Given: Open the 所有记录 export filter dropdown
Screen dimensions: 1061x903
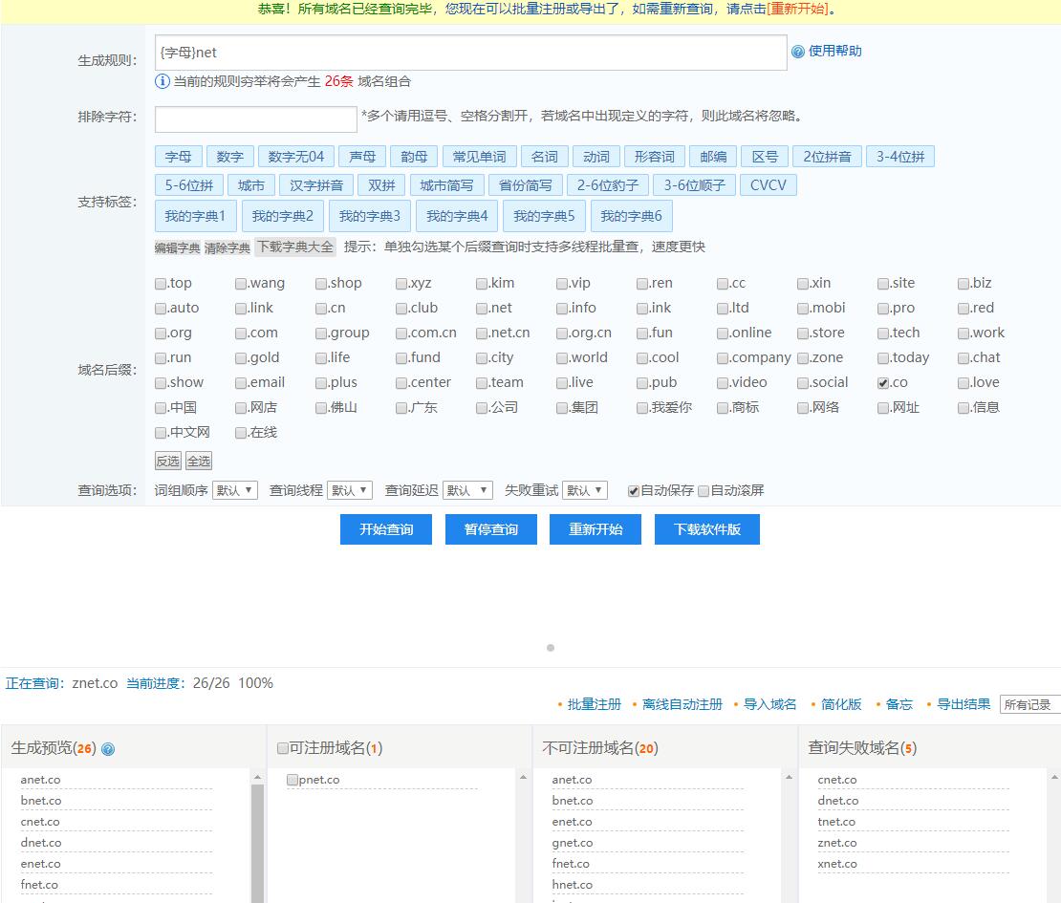Looking at the screenshot, I should [x=1029, y=704].
